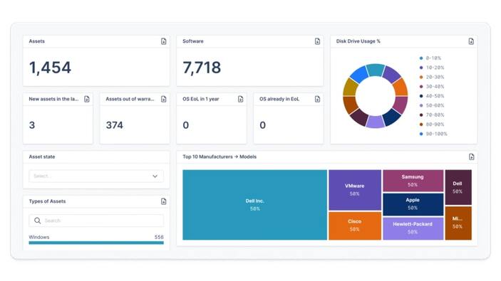Select the Dell Inc. treemap block
This screenshot has width=501, height=281.
(254, 205)
